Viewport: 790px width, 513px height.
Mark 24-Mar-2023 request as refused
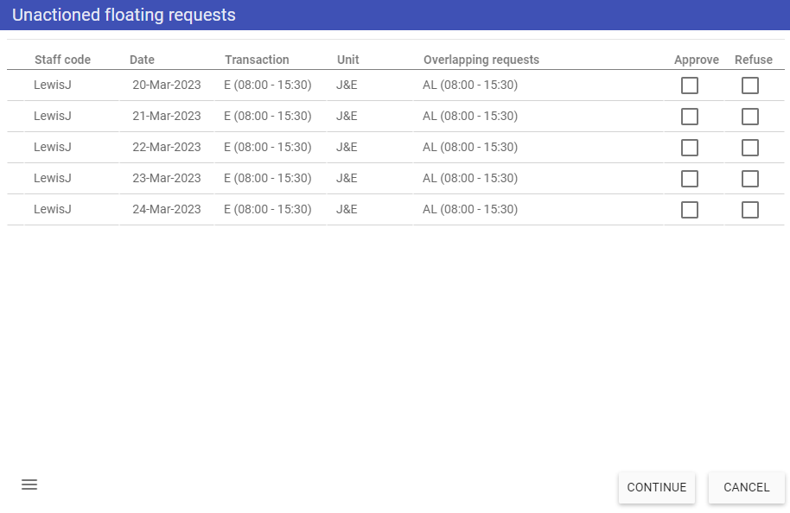pos(749,210)
